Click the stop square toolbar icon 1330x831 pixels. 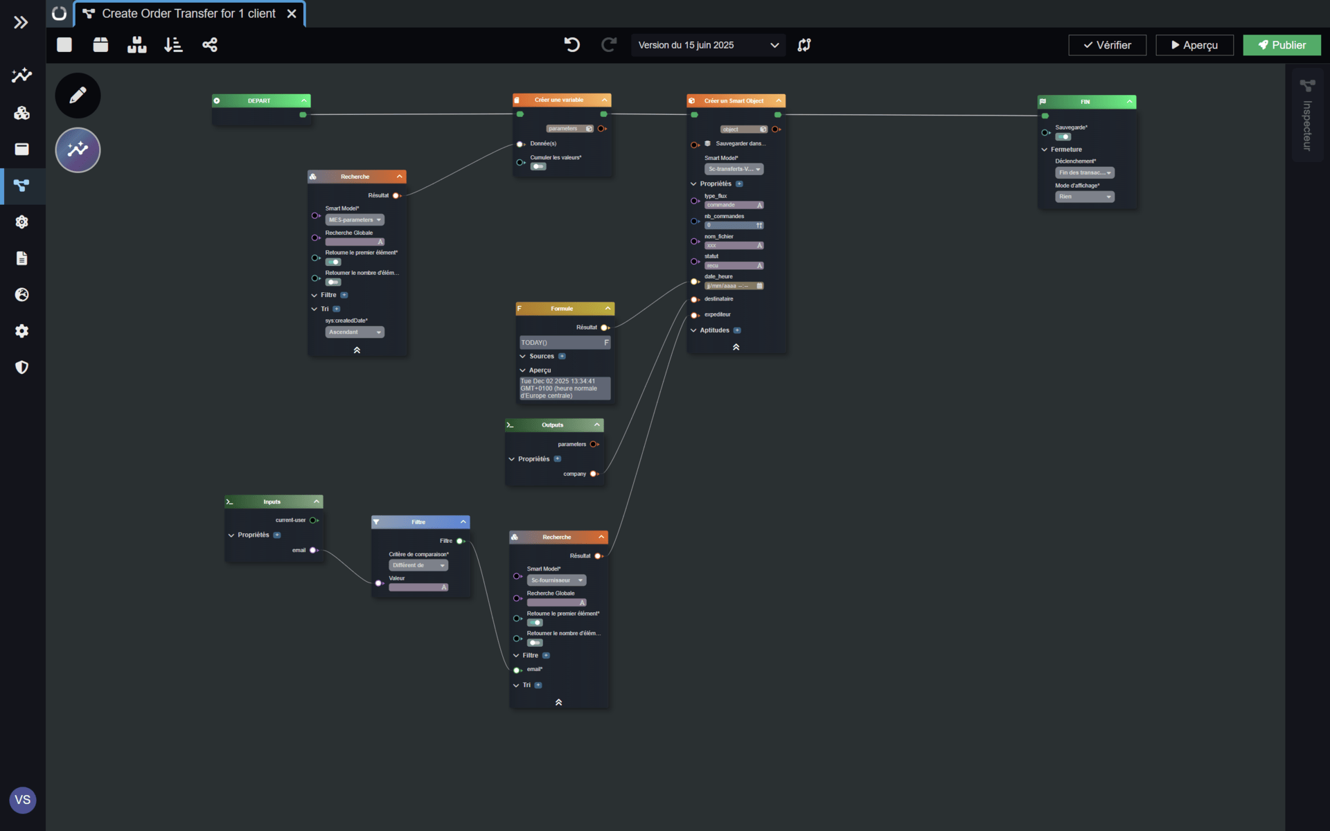click(64, 45)
